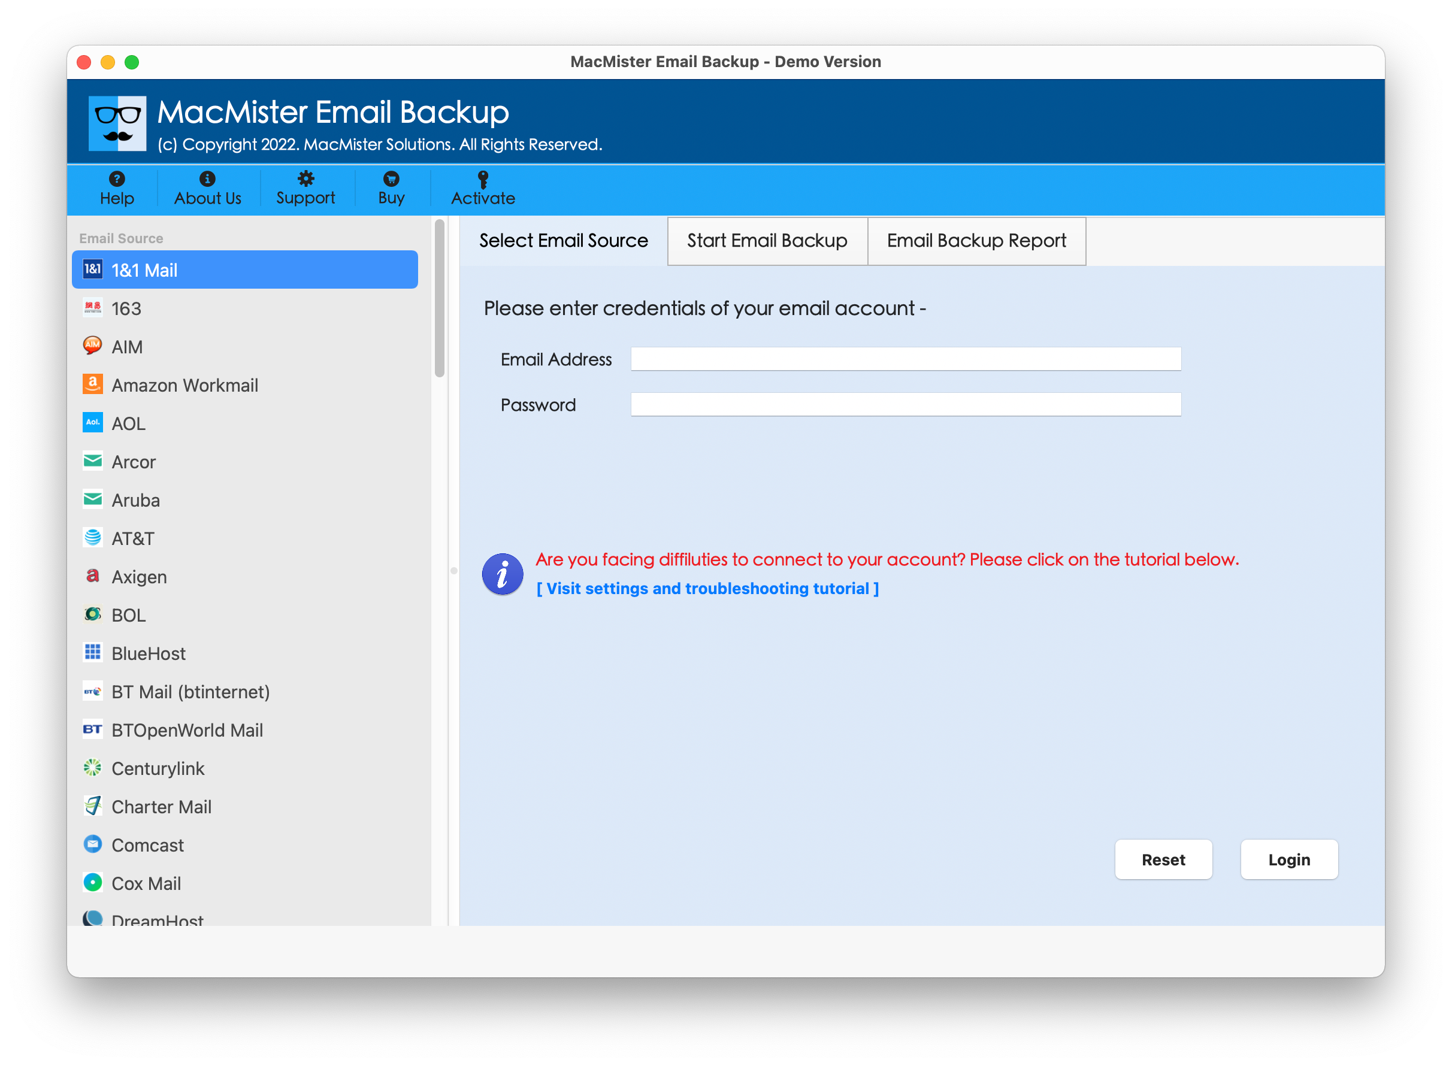1452x1066 pixels.
Task: Click the Login button
Action: 1288,859
